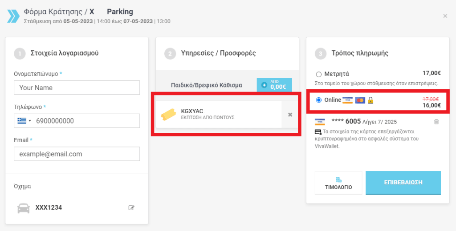Click the blue double-chevron logo
The width and height of the screenshot is (456, 231).
(14, 16)
